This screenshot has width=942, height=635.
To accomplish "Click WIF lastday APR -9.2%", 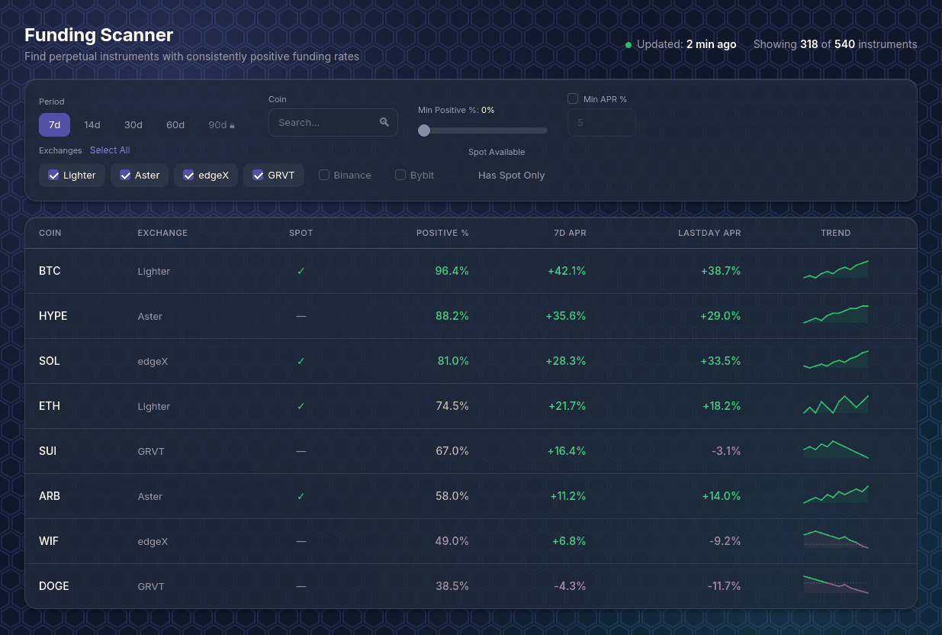I will tap(725, 541).
